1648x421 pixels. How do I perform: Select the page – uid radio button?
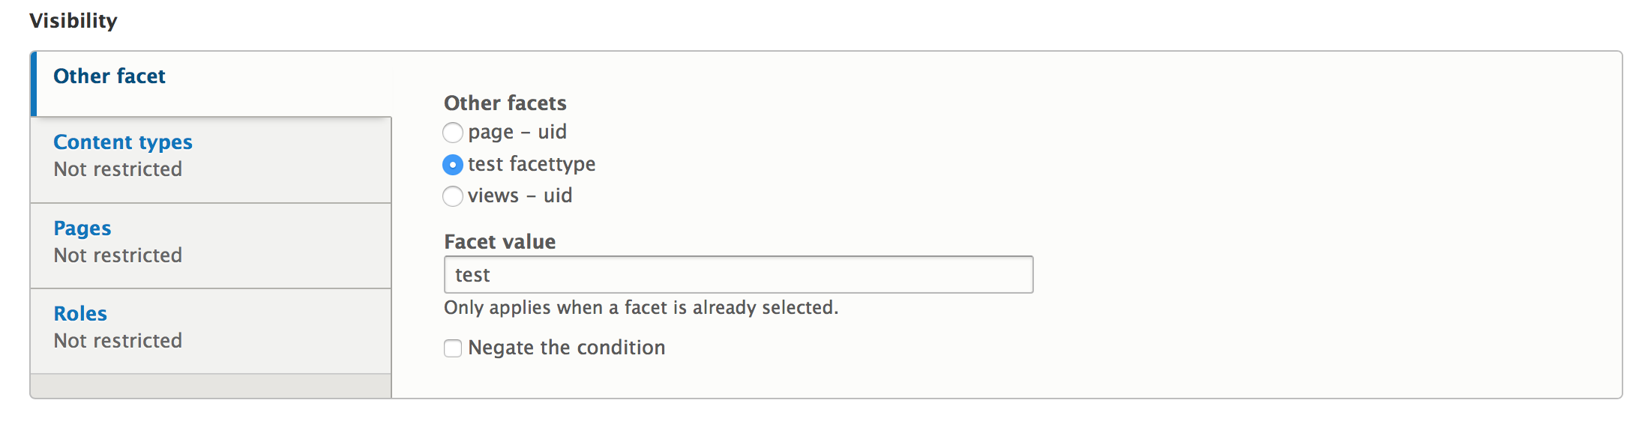pyautogui.click(x=453, y=133)
